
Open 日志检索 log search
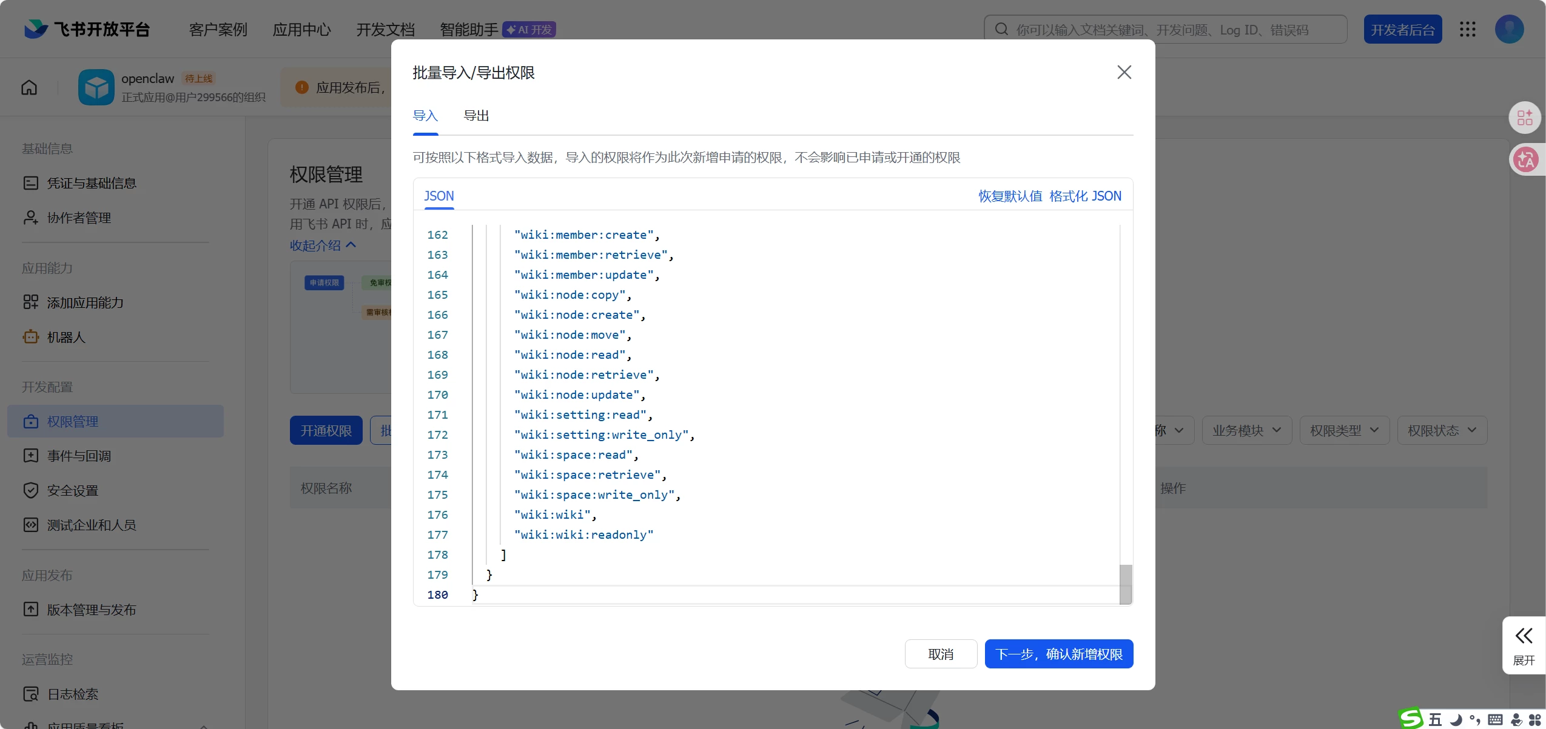[x=73, y=694]
